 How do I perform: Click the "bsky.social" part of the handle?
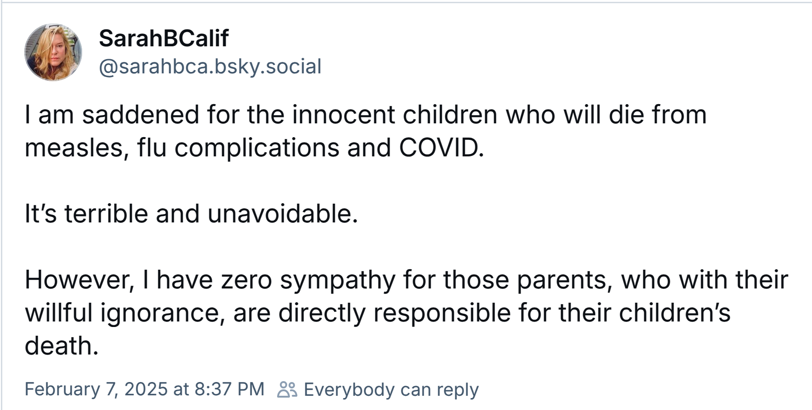(x=268, y=66)
